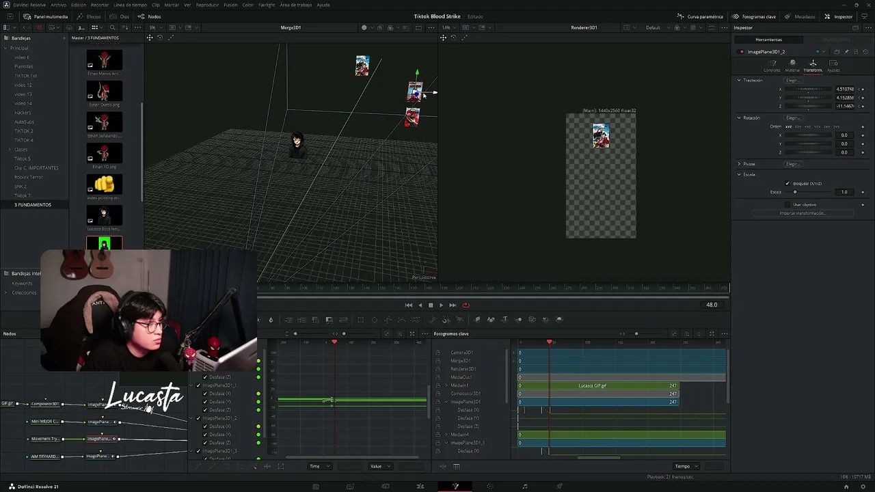This screenshot has height=492, width=875.
Task: Switch to the Herramientas tab in Inspector
Action: coord(768,40)
